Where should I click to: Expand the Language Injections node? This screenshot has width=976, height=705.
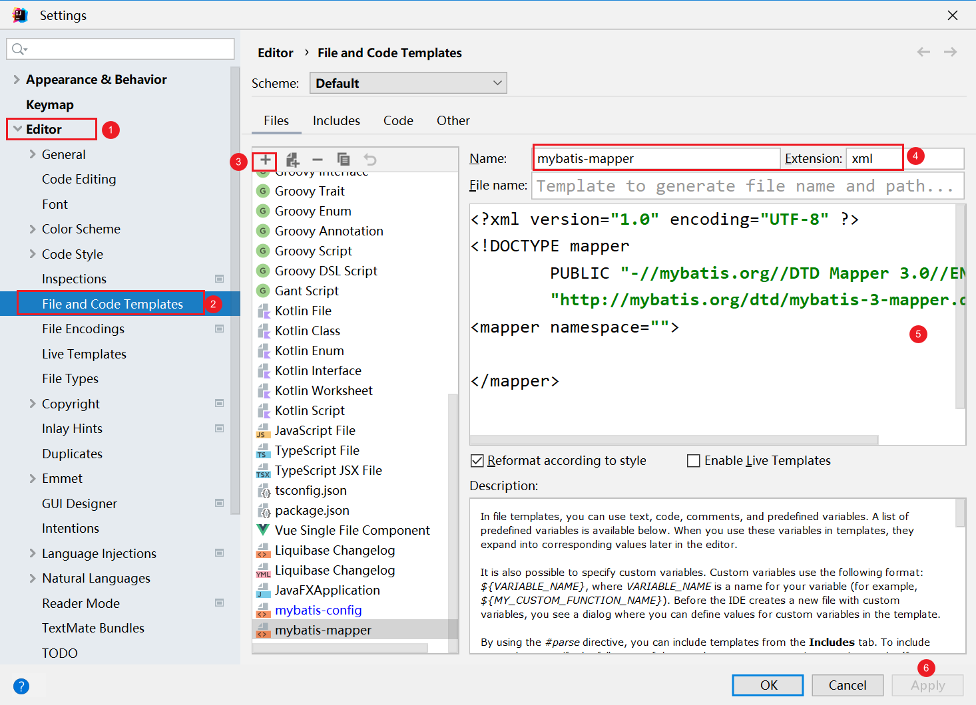click(x=33, y=553)
